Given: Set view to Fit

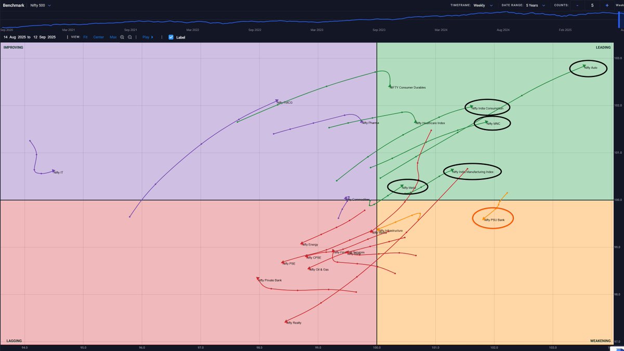Looking at the screenshot, I should coord(85,37).
